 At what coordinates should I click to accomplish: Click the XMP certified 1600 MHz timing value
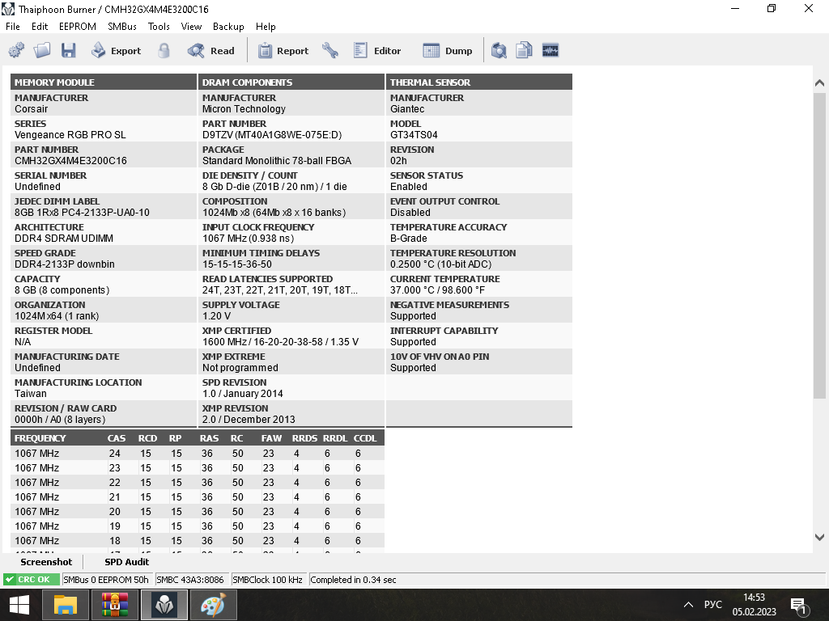280,342
